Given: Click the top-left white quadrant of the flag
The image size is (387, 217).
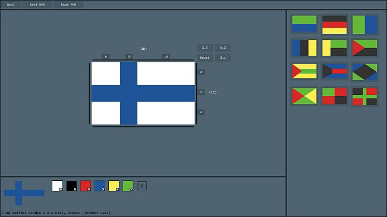Looking at the screenshot, I should (x=106, y=74).
